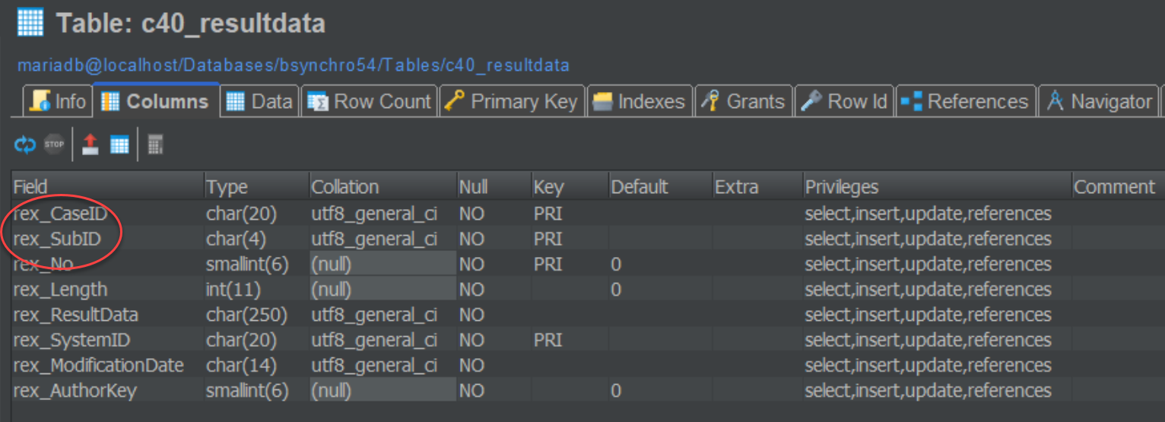Click the mariadb@localhost breadcrumb path link
Viewport: 1165px width, 422px height.
click(x=293, y=65)
